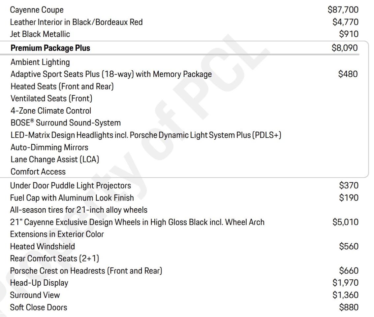The width and height of the screenshot is (374, 317).
Task: Click Porsche Crest on Headrests line
Action: 86,271
